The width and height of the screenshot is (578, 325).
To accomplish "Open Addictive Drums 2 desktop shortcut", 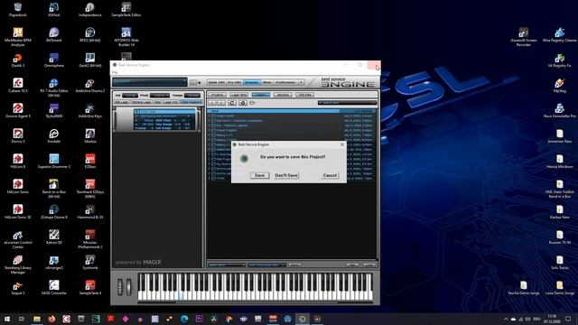I will click(90, 86).
